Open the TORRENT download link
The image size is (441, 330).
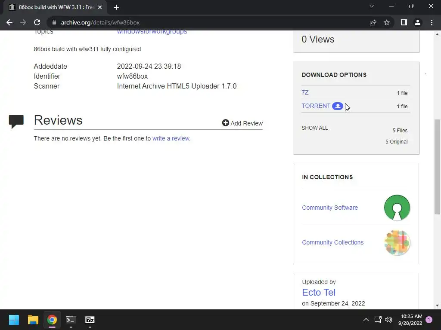tap(316, 106)
